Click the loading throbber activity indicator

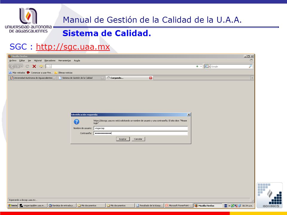(251, 60)
